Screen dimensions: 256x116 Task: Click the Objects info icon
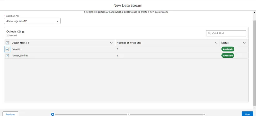tap(23, 32)
